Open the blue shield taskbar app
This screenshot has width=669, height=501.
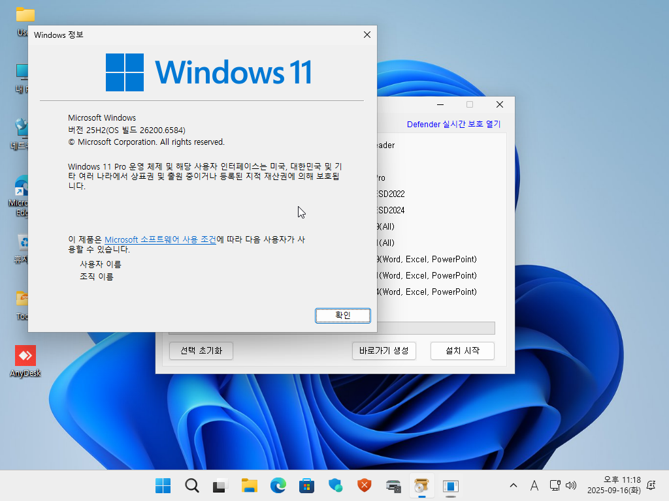tap(335, 485)
